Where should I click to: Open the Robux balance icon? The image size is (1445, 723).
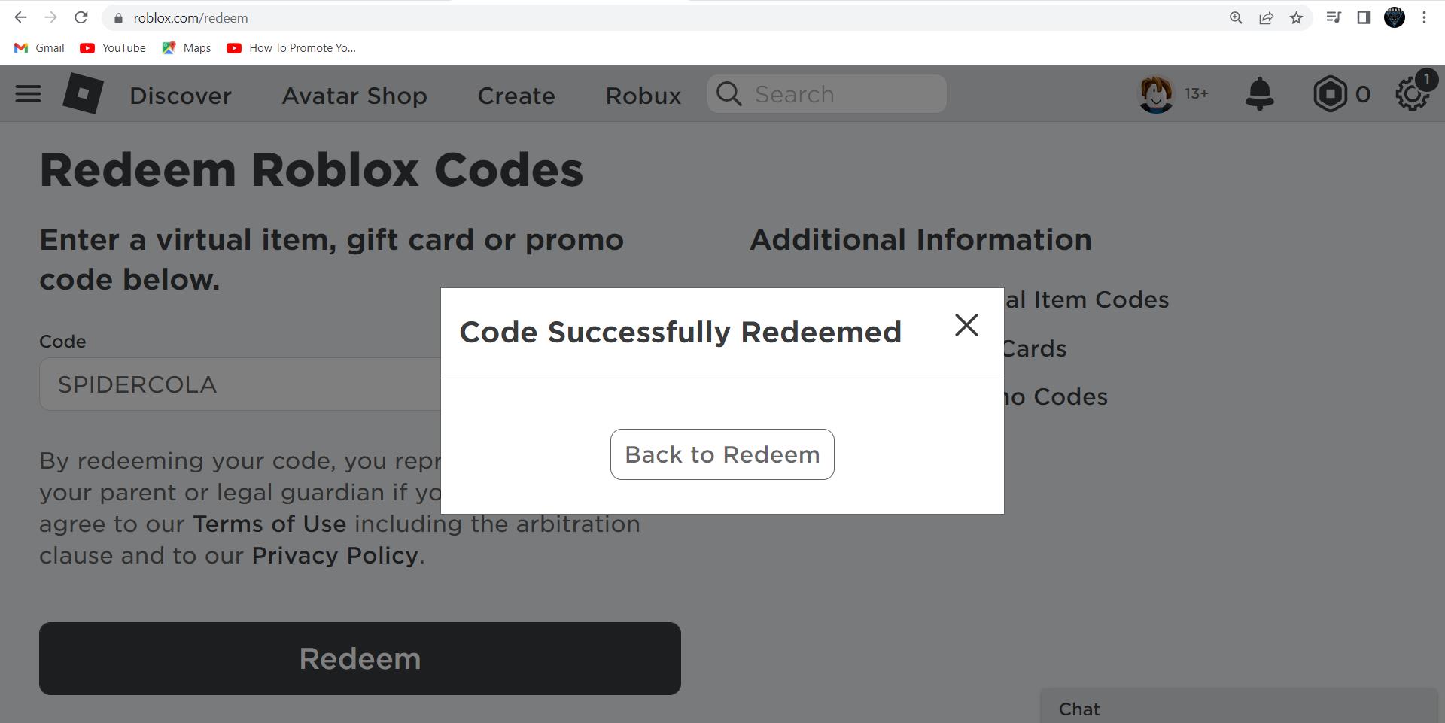(x=1330, y=94)
